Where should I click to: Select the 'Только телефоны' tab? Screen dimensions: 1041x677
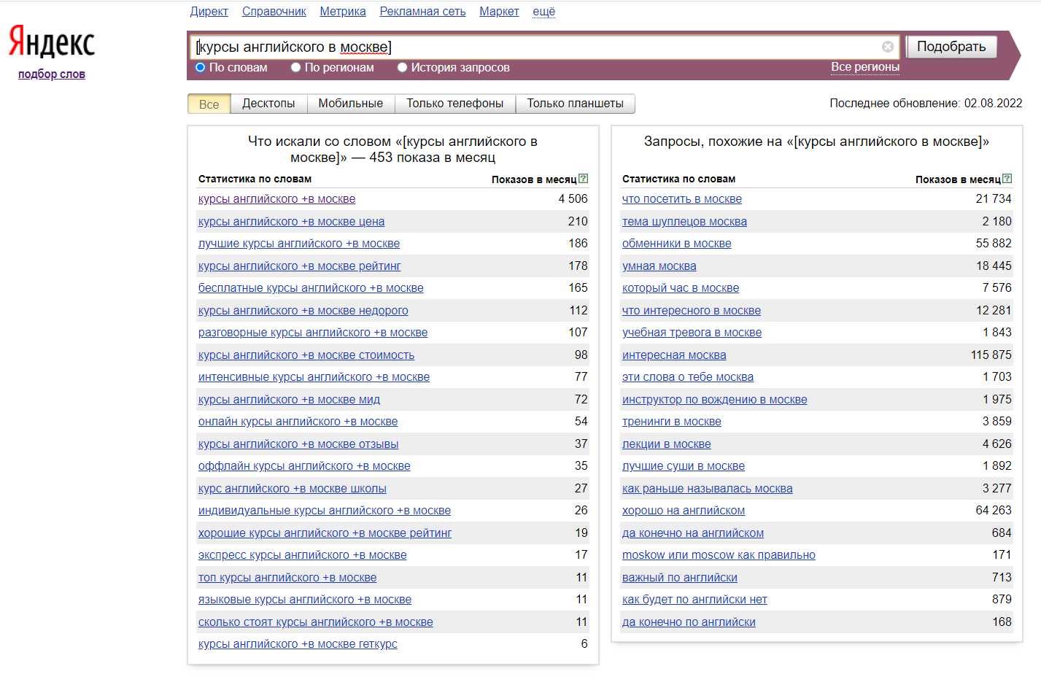pos(454,104)
